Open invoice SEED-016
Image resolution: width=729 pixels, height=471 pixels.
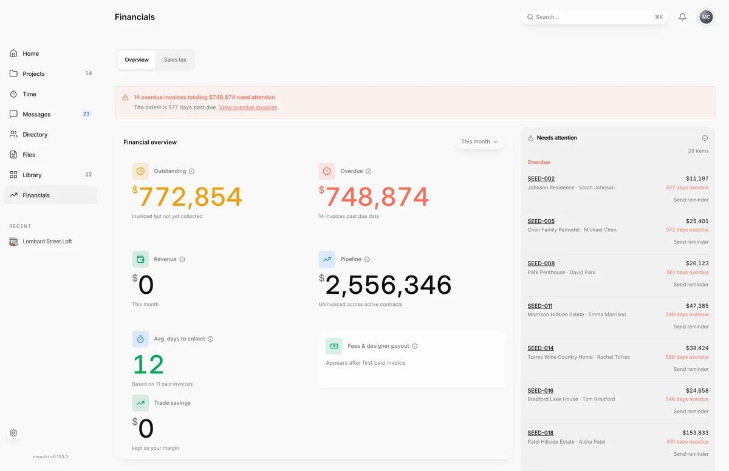click(x=541, y=391)
